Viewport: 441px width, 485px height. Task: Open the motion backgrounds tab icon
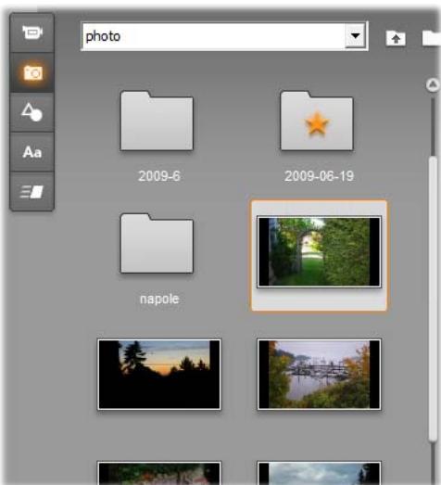(32, 191)
